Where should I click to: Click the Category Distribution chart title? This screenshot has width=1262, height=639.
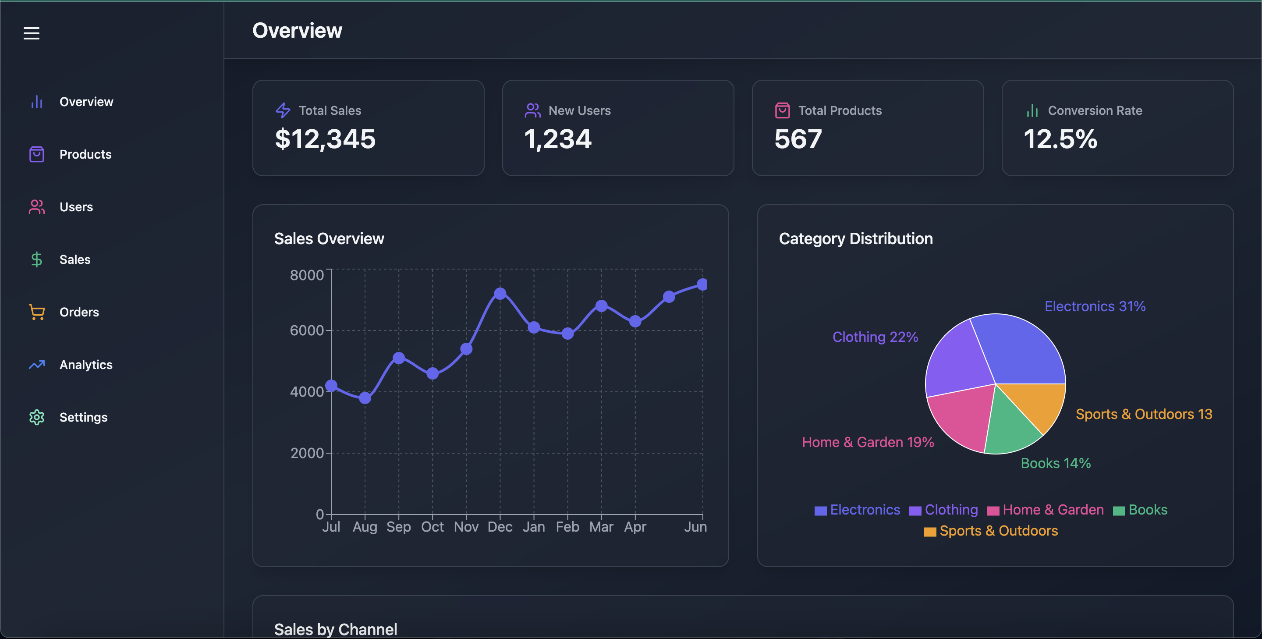pyautogui.click(x=856, y=239)
